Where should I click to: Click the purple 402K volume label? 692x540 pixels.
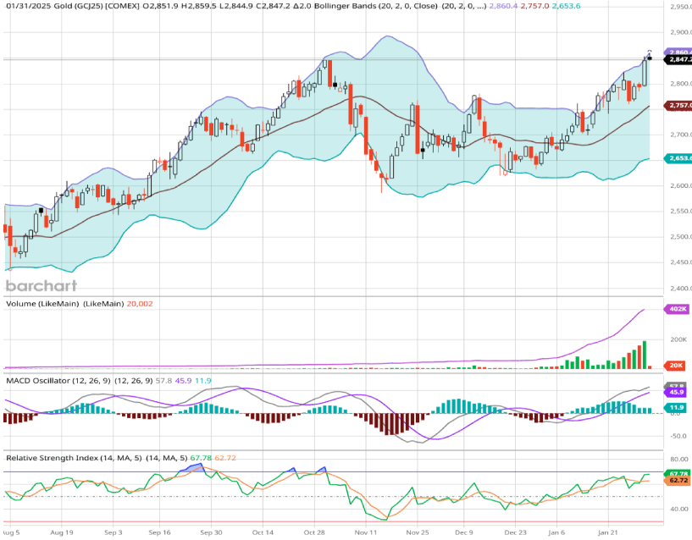tap(679, 310)
